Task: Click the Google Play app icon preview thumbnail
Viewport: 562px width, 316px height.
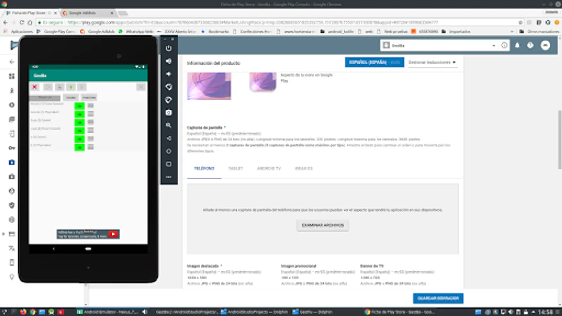Action: (263, 82)
